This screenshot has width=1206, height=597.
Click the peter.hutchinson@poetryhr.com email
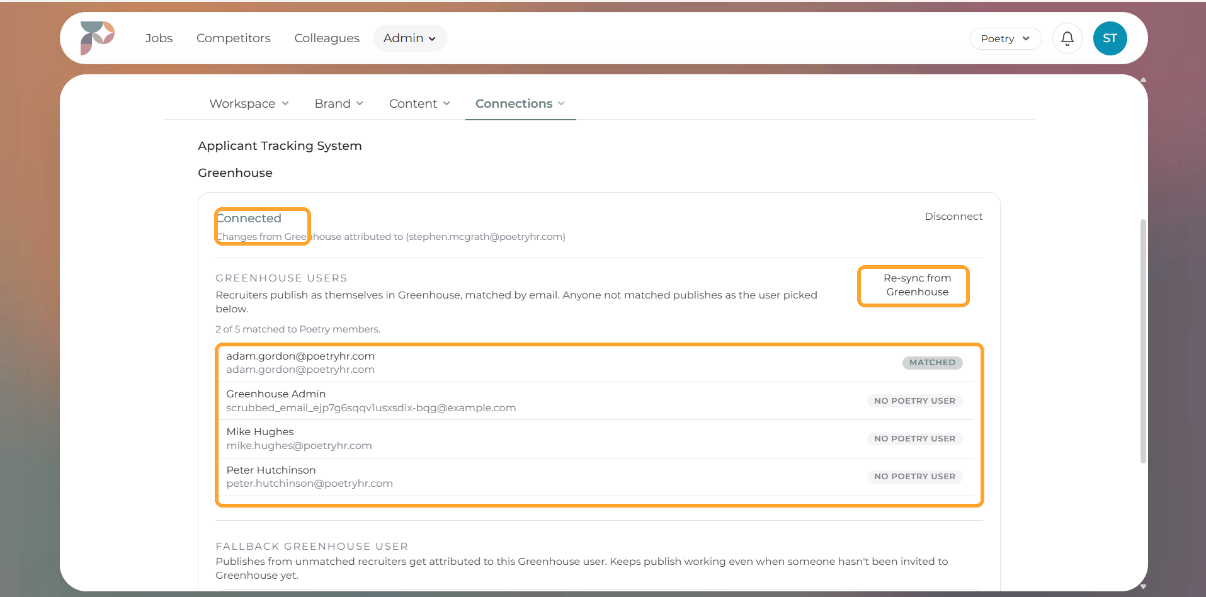[310, 484]
